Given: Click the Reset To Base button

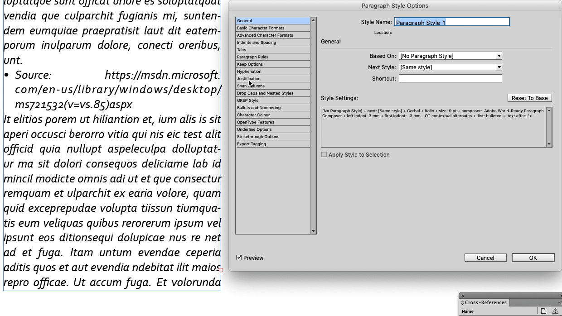Looking at the screenshot, I should (530, 98).
